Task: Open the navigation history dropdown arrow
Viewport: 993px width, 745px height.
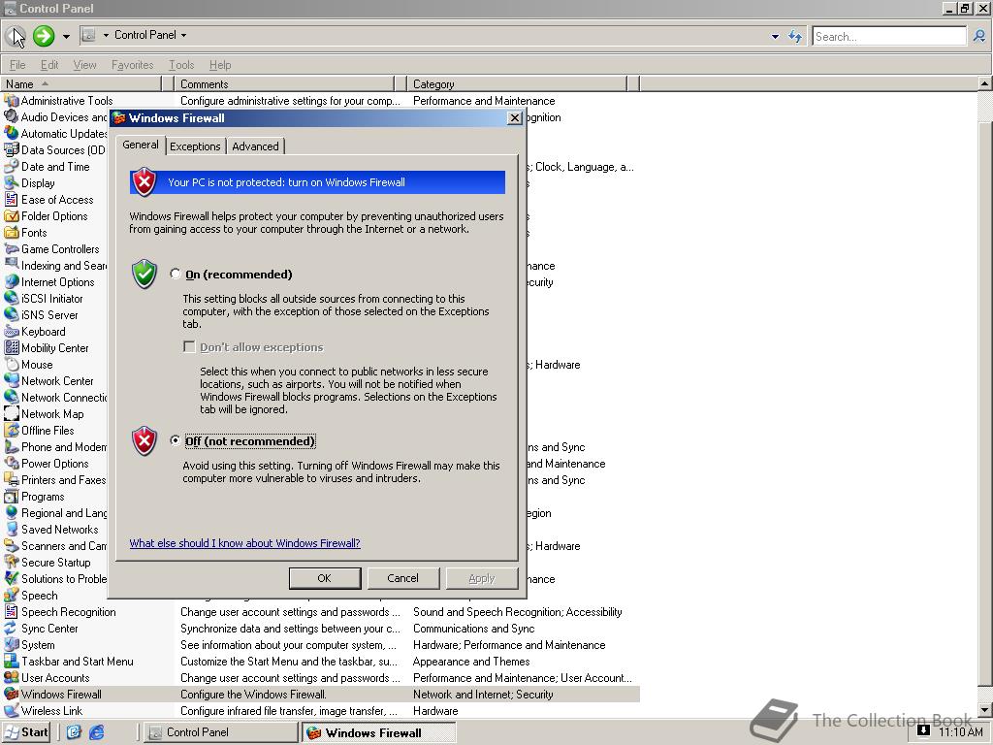Action: (x=66, y=36)
